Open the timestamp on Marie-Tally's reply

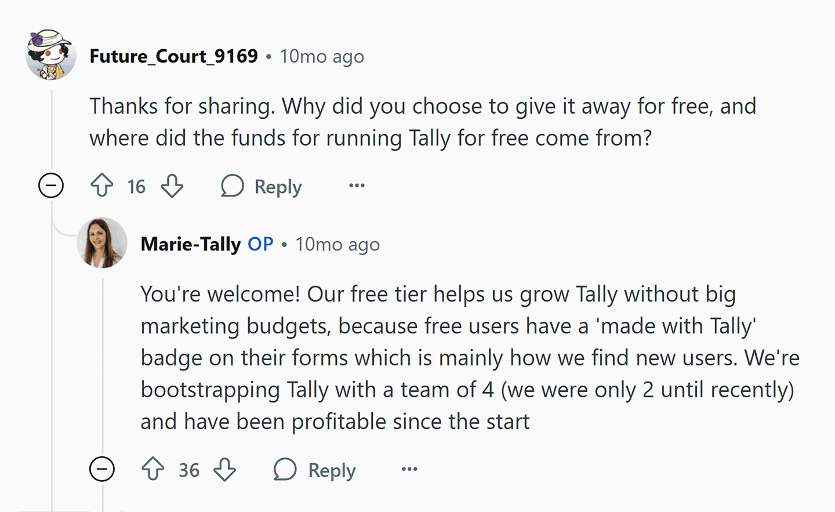(x=337, y=245)
